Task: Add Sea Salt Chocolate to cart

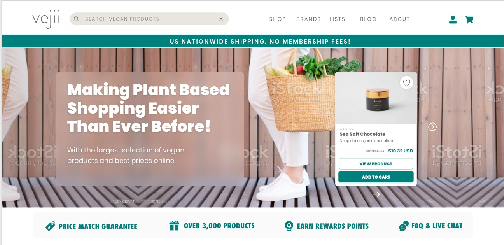Action: (x=376, y=177)
